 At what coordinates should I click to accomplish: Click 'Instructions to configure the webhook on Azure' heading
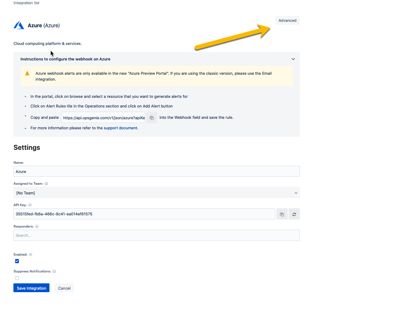(65, 59)
